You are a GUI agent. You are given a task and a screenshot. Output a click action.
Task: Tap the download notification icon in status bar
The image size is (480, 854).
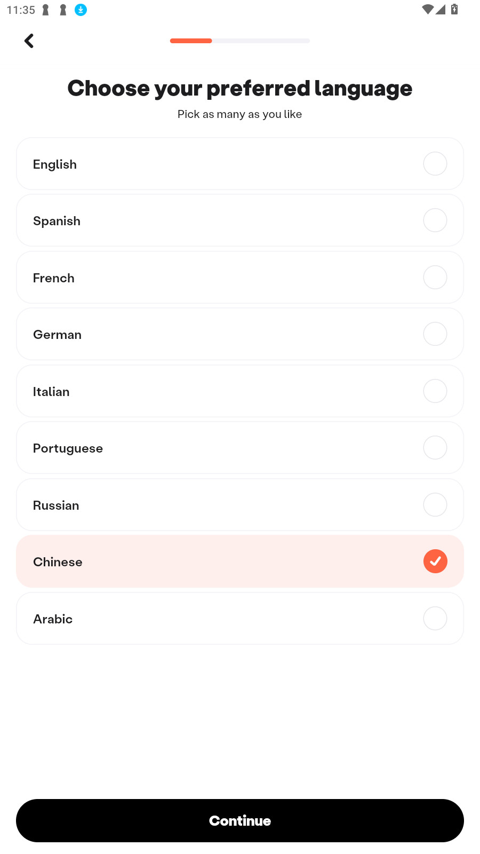[x=81, y=10]
